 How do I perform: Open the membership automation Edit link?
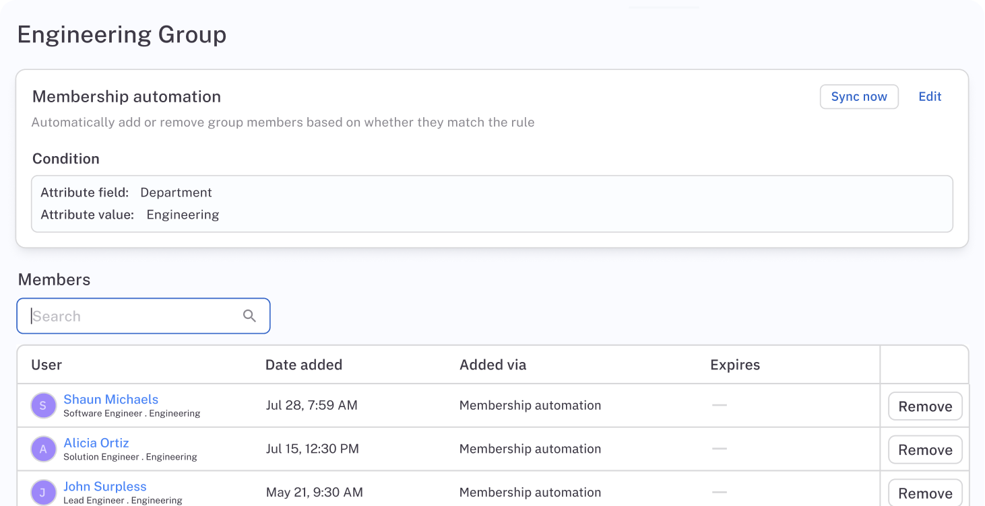click(x=930, y=96)
